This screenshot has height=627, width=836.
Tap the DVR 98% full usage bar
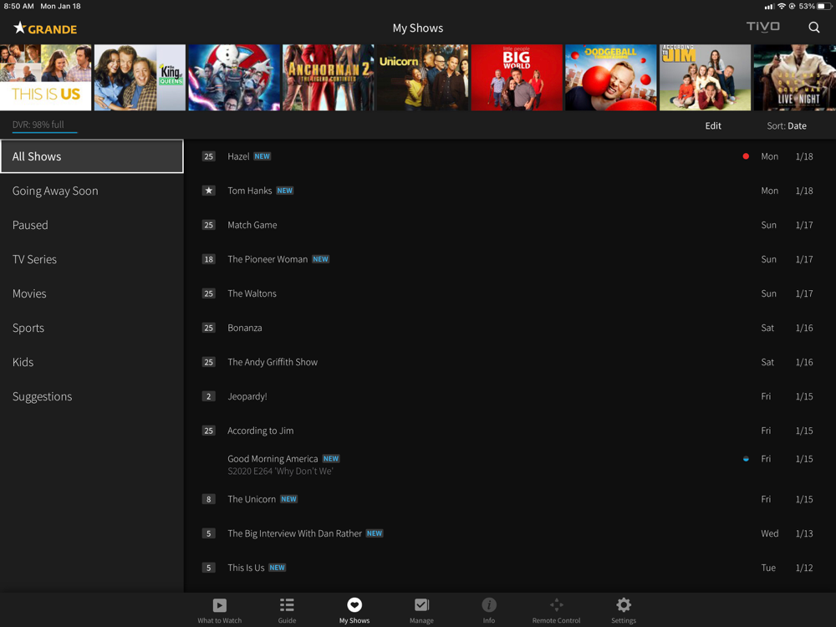coord(44,126)
